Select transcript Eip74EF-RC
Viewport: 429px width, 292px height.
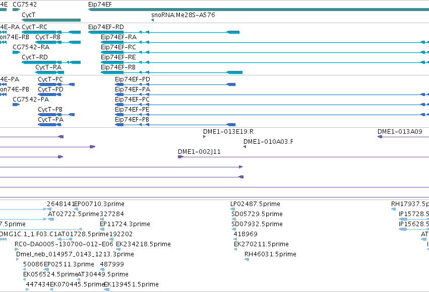pos(265,52)
